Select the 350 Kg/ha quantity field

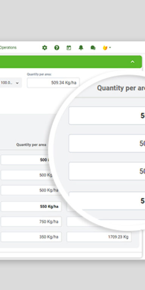point(31,237)
